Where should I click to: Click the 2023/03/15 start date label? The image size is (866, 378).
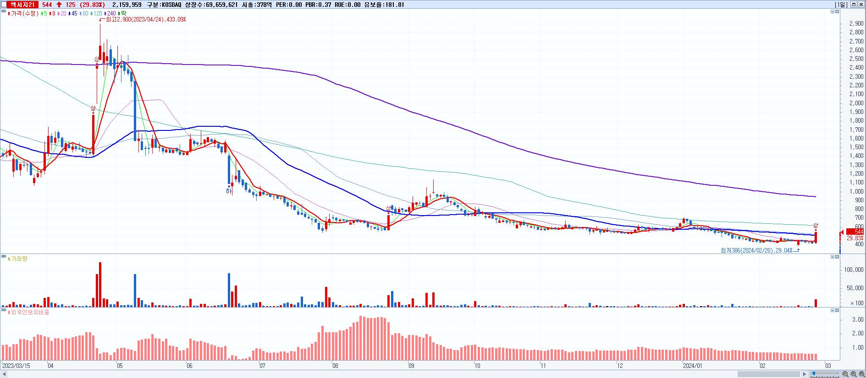16,366
